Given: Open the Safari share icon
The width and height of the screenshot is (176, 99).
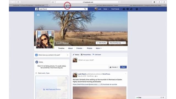Looking at the screenshot, I should [159, 2].
